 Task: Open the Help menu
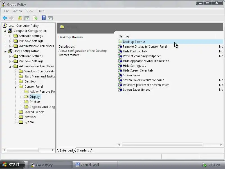click(41, 11)
